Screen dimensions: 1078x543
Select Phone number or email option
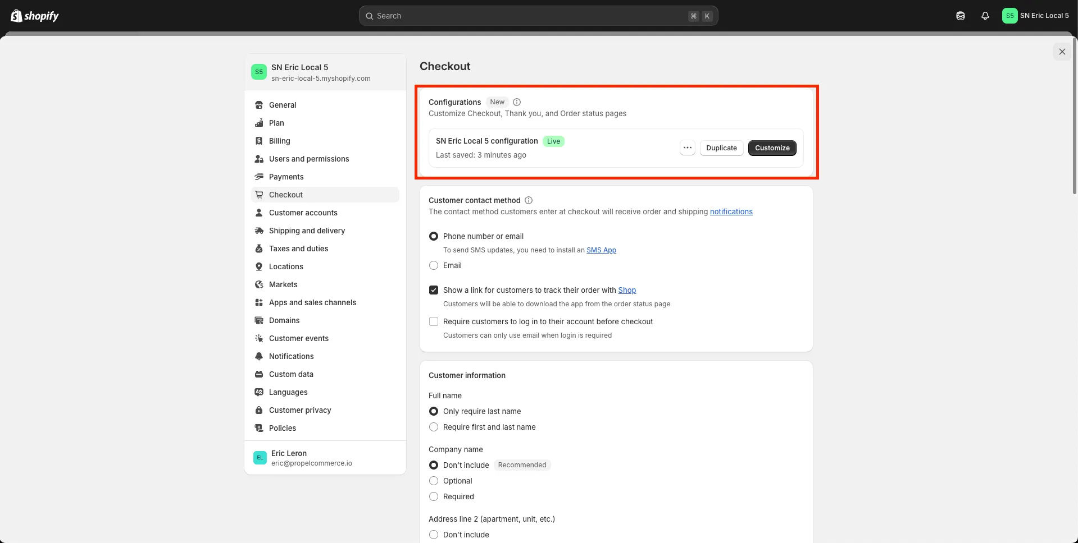pos(434,236)
